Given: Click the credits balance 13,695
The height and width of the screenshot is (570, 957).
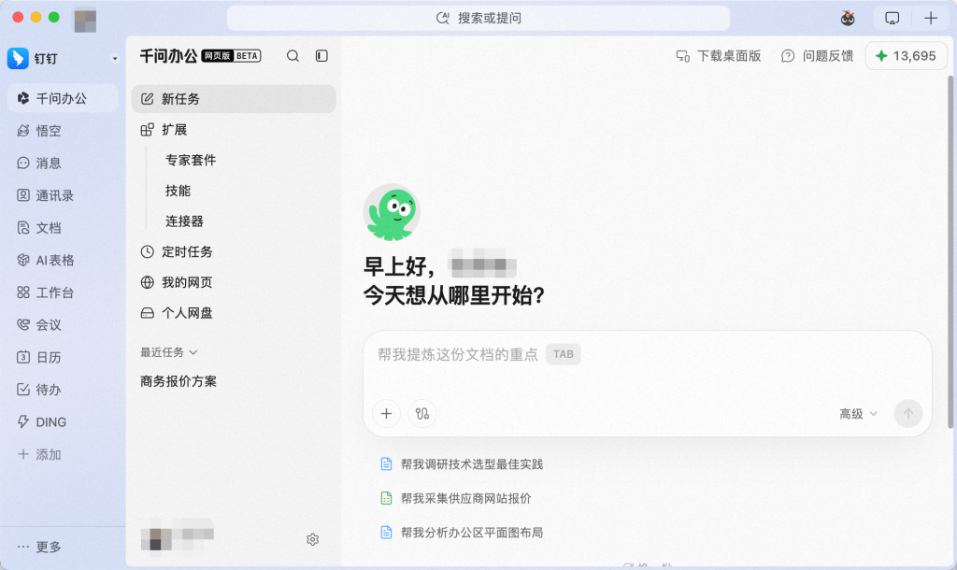Looking at the screenshot, I should pos(907,56).
